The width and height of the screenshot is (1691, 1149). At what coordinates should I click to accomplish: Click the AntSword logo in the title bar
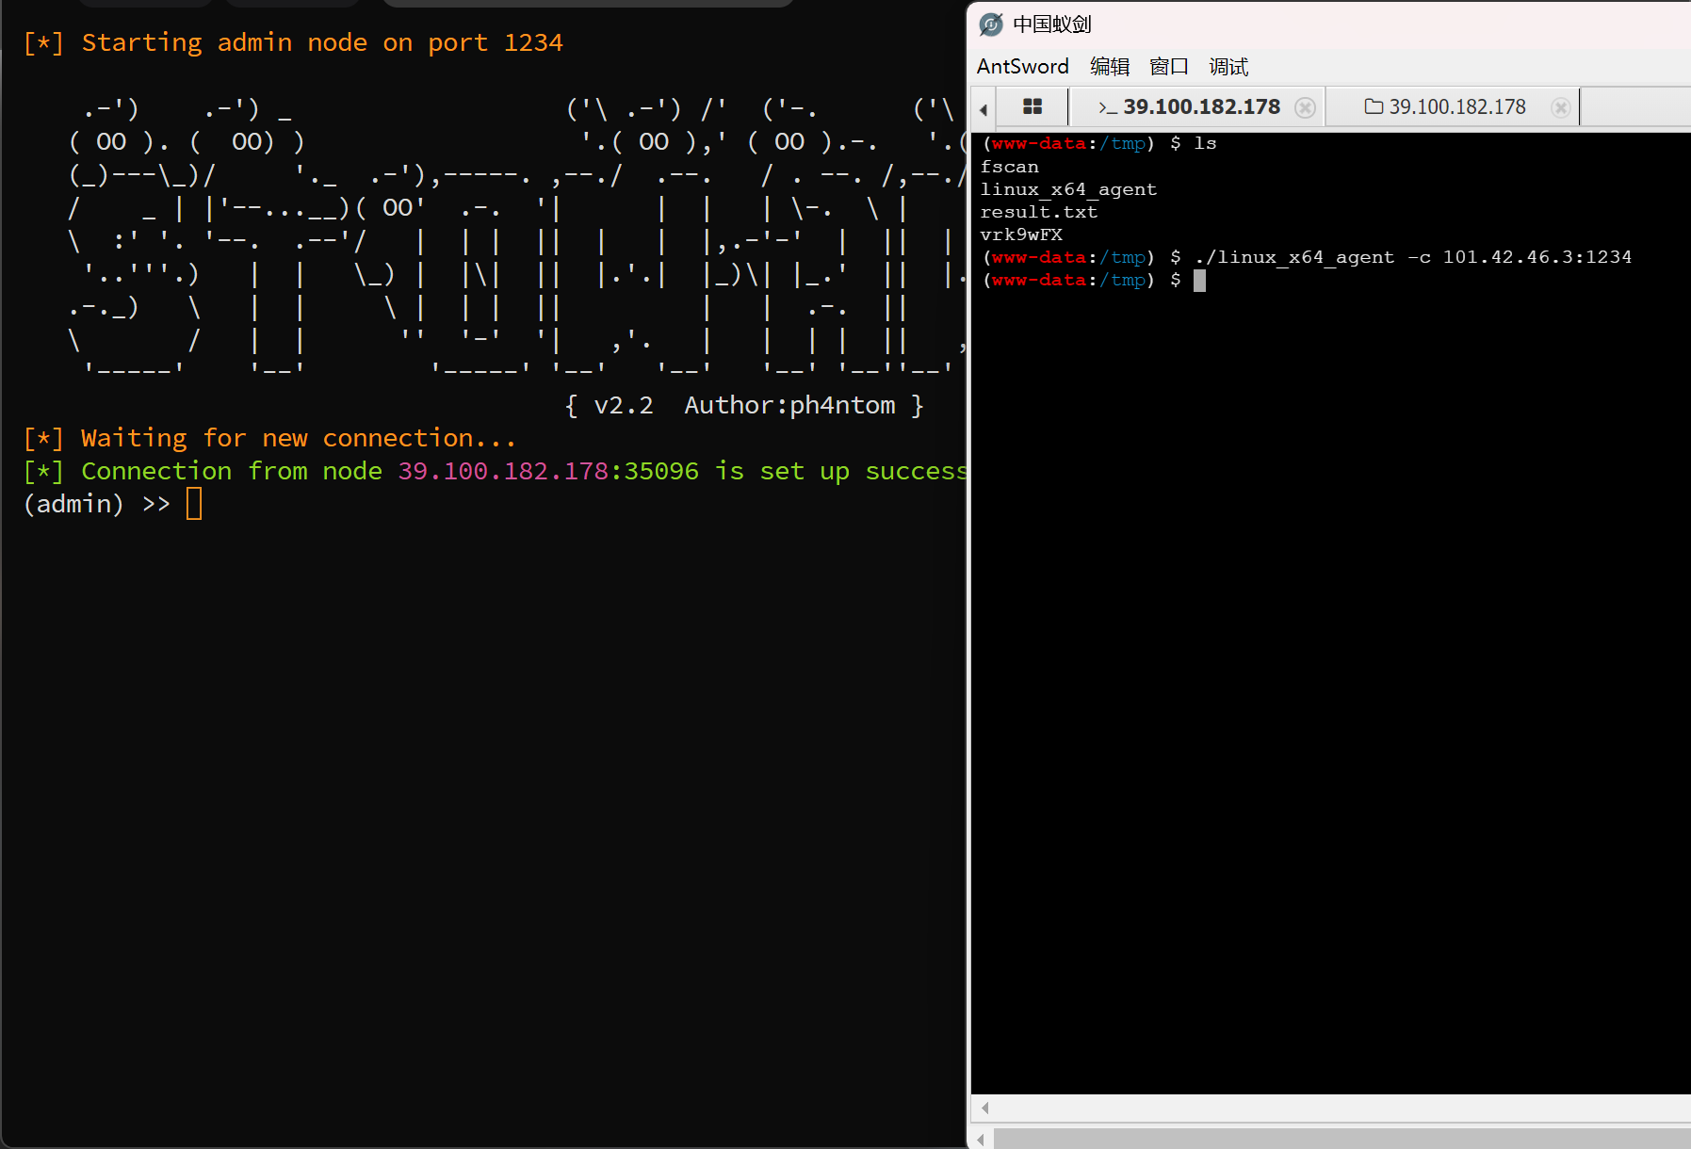991,24
